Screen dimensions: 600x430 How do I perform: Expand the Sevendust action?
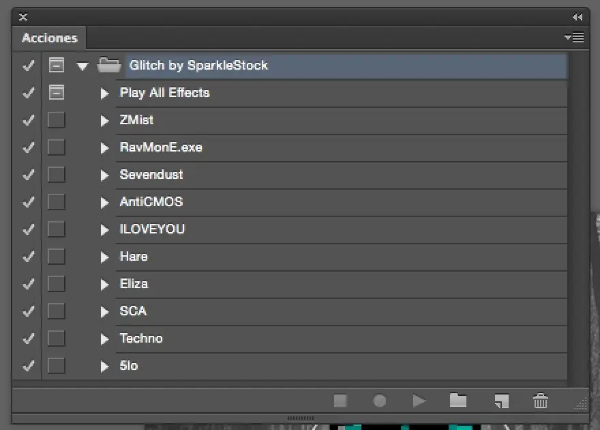pos(104,175)
